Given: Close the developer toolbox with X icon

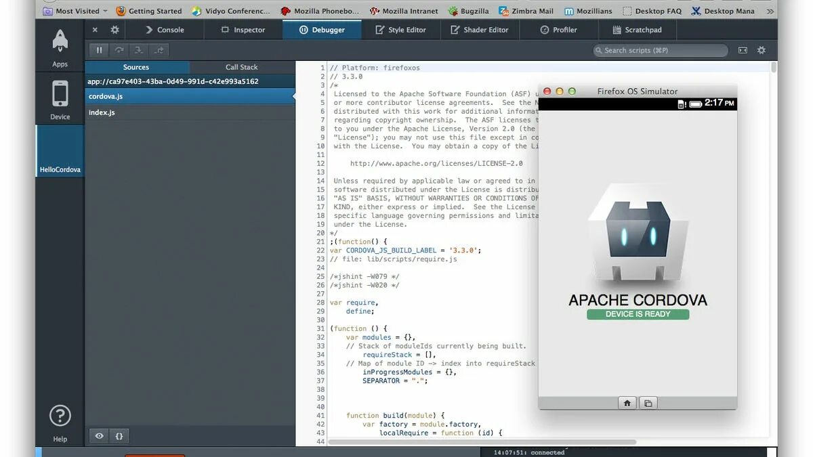Looking at the screenshot, I should [95, 30].
